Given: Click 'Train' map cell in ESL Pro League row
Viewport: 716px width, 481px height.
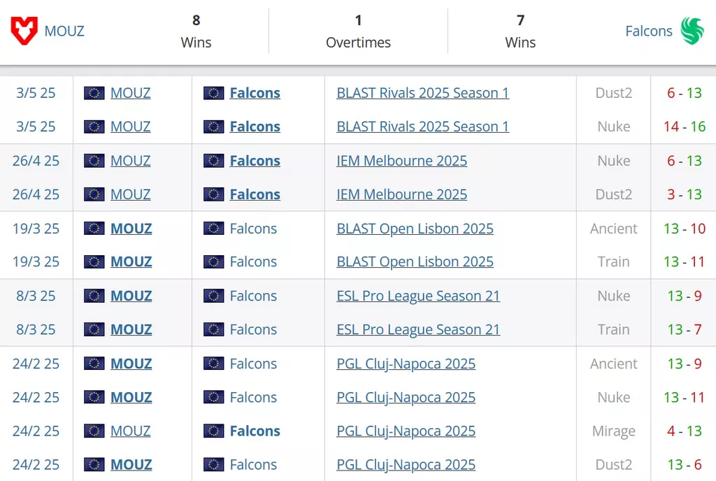Looking at the screenshot, I should click(x=614, y=329).
